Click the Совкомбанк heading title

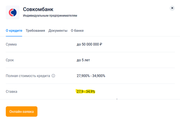point(38,10)
